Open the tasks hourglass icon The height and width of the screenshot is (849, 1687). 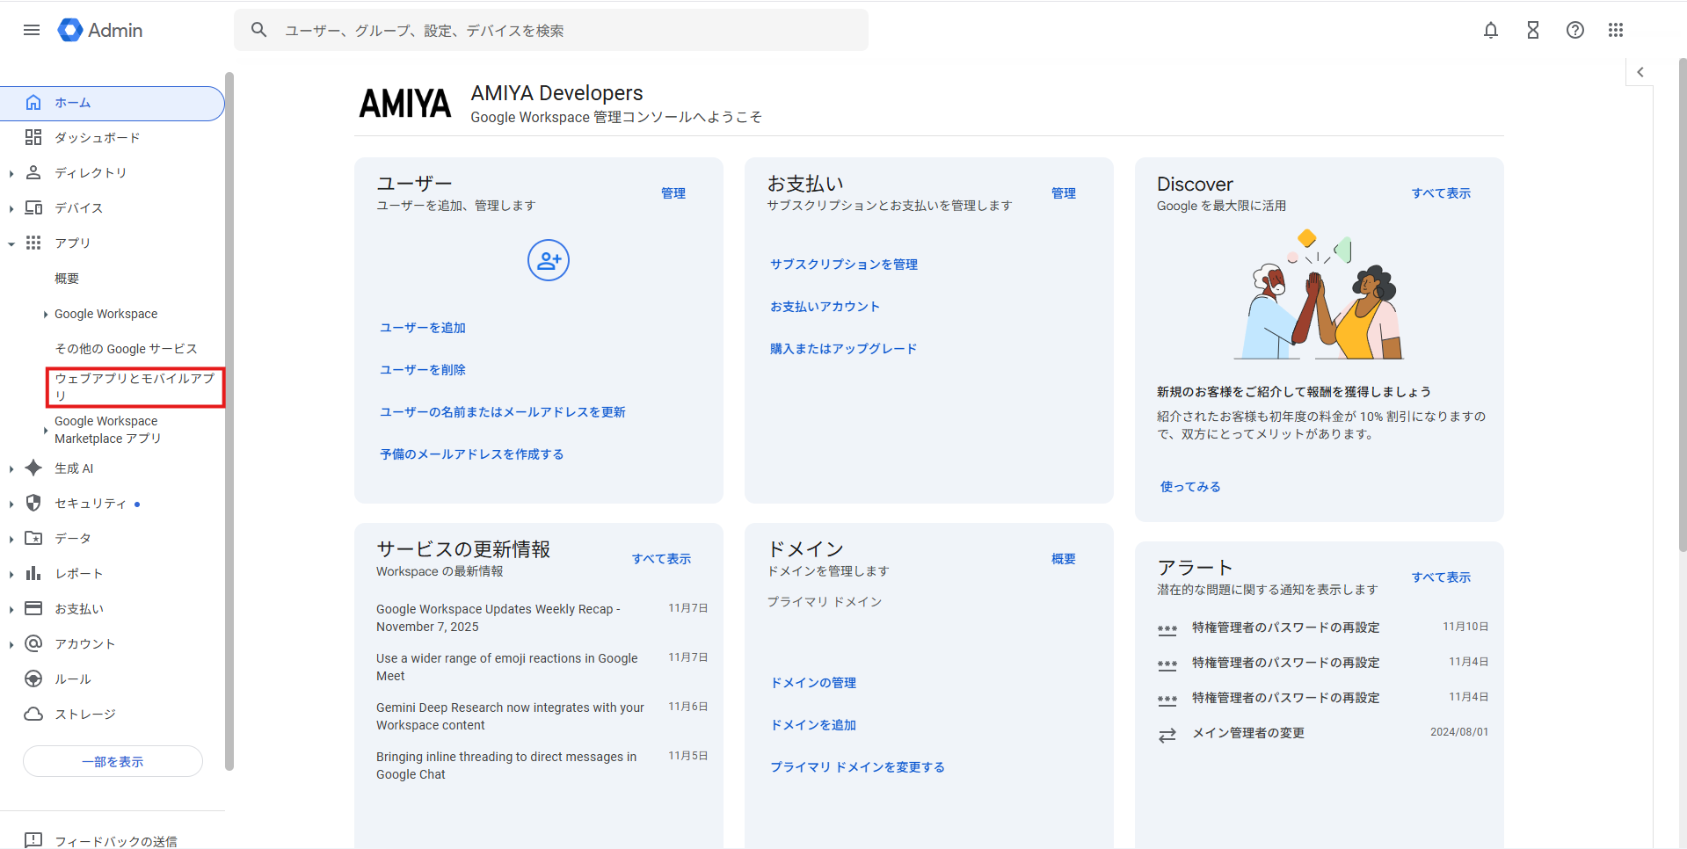1532,30
